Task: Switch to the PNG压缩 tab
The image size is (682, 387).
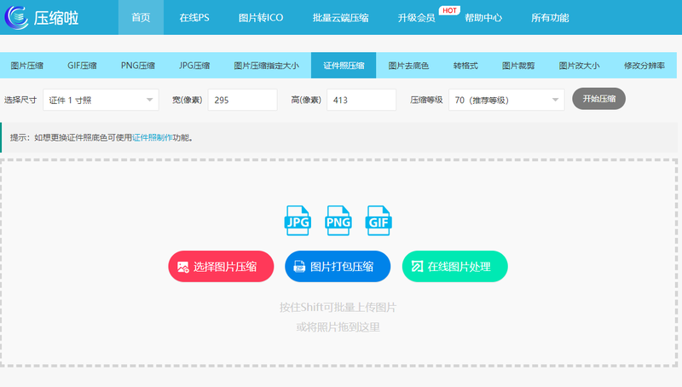Action: [x=138, y=66]
